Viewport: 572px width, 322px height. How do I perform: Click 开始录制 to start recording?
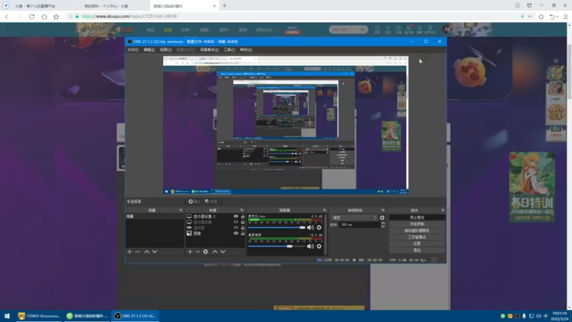pyautogui.click(x=417, y=224)
